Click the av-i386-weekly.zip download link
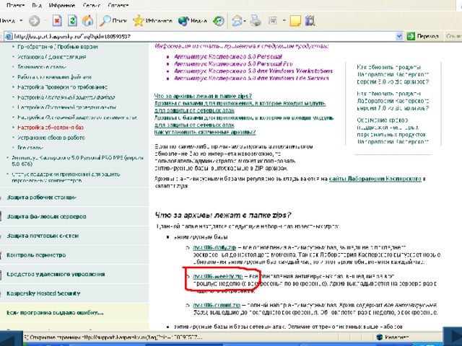 coord(218,276)
